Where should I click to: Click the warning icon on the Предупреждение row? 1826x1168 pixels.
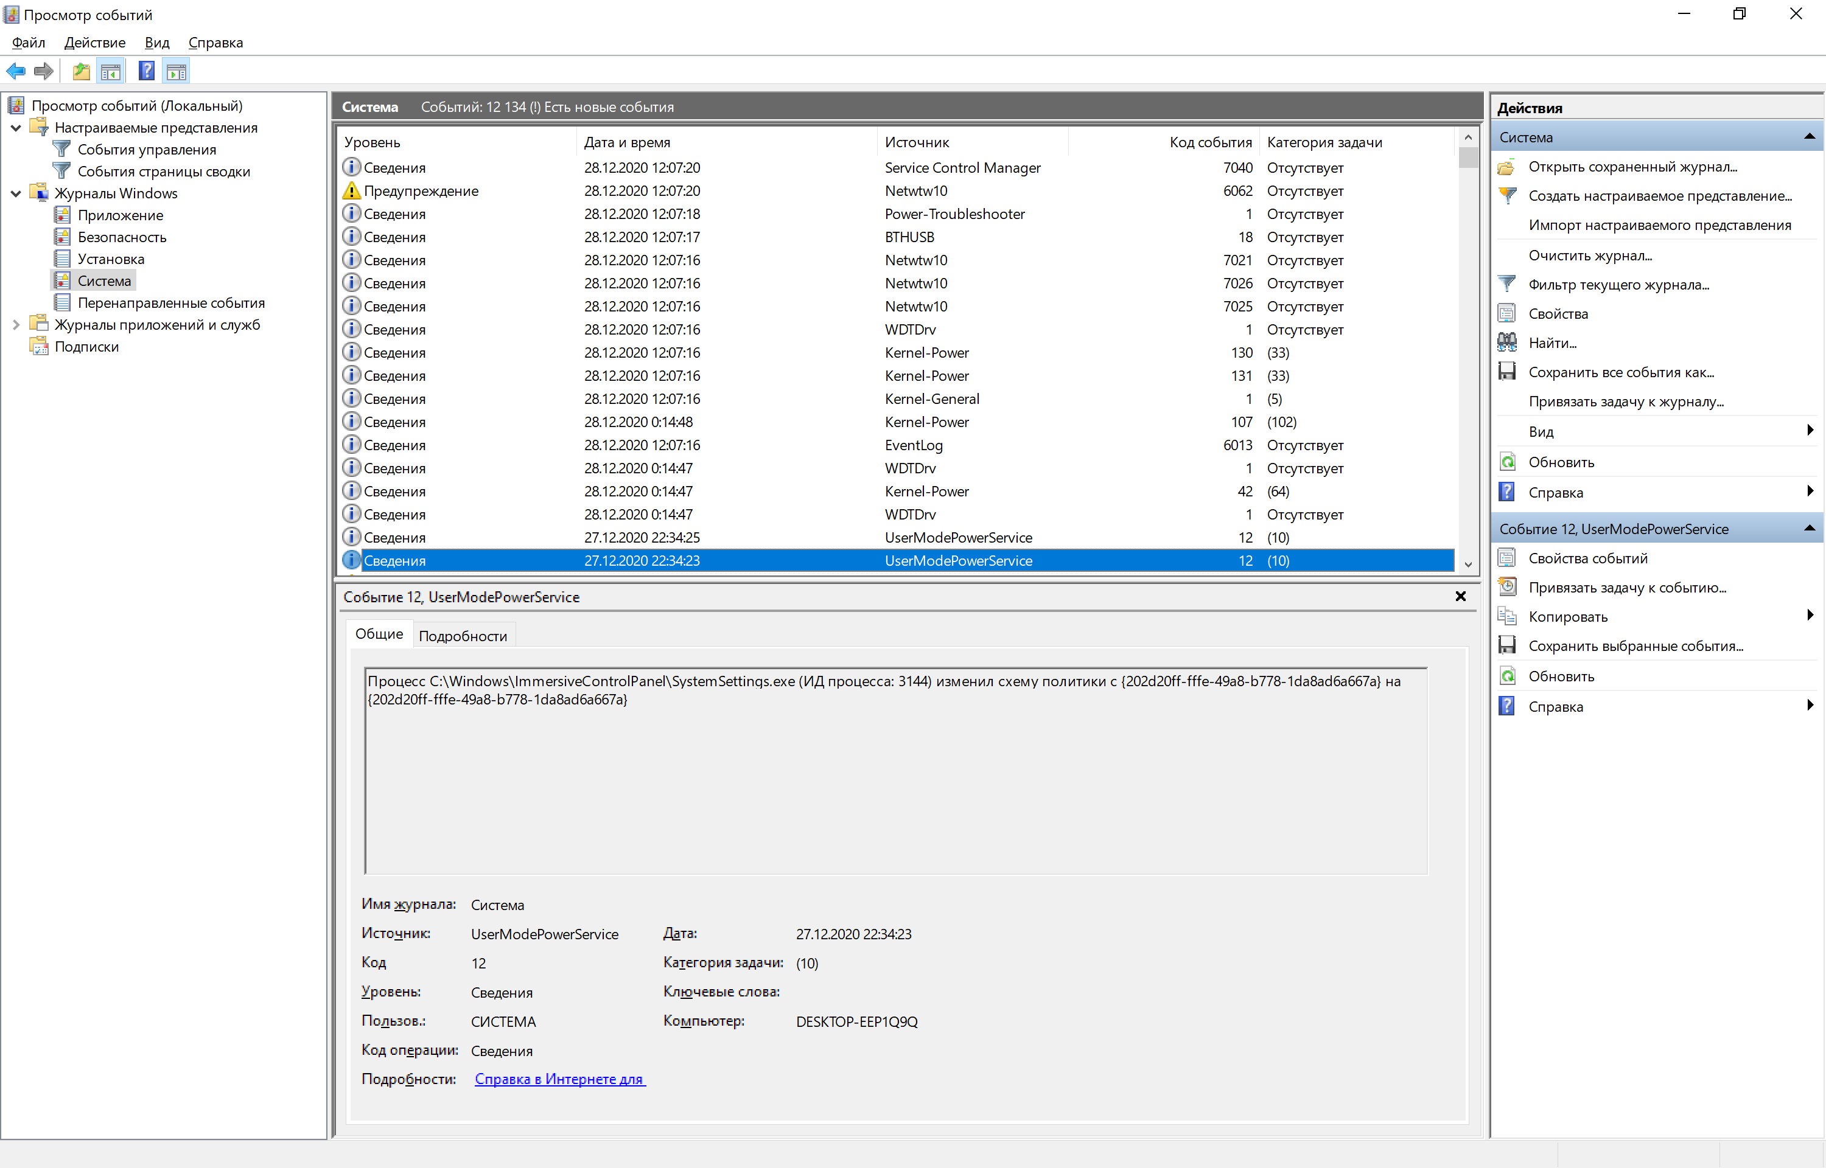(x=351, y=190)
